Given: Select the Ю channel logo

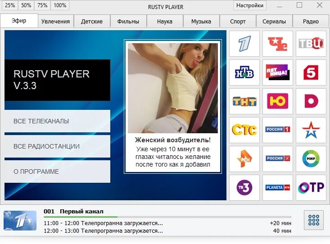Looking at the screenshot, I should 278,101.
